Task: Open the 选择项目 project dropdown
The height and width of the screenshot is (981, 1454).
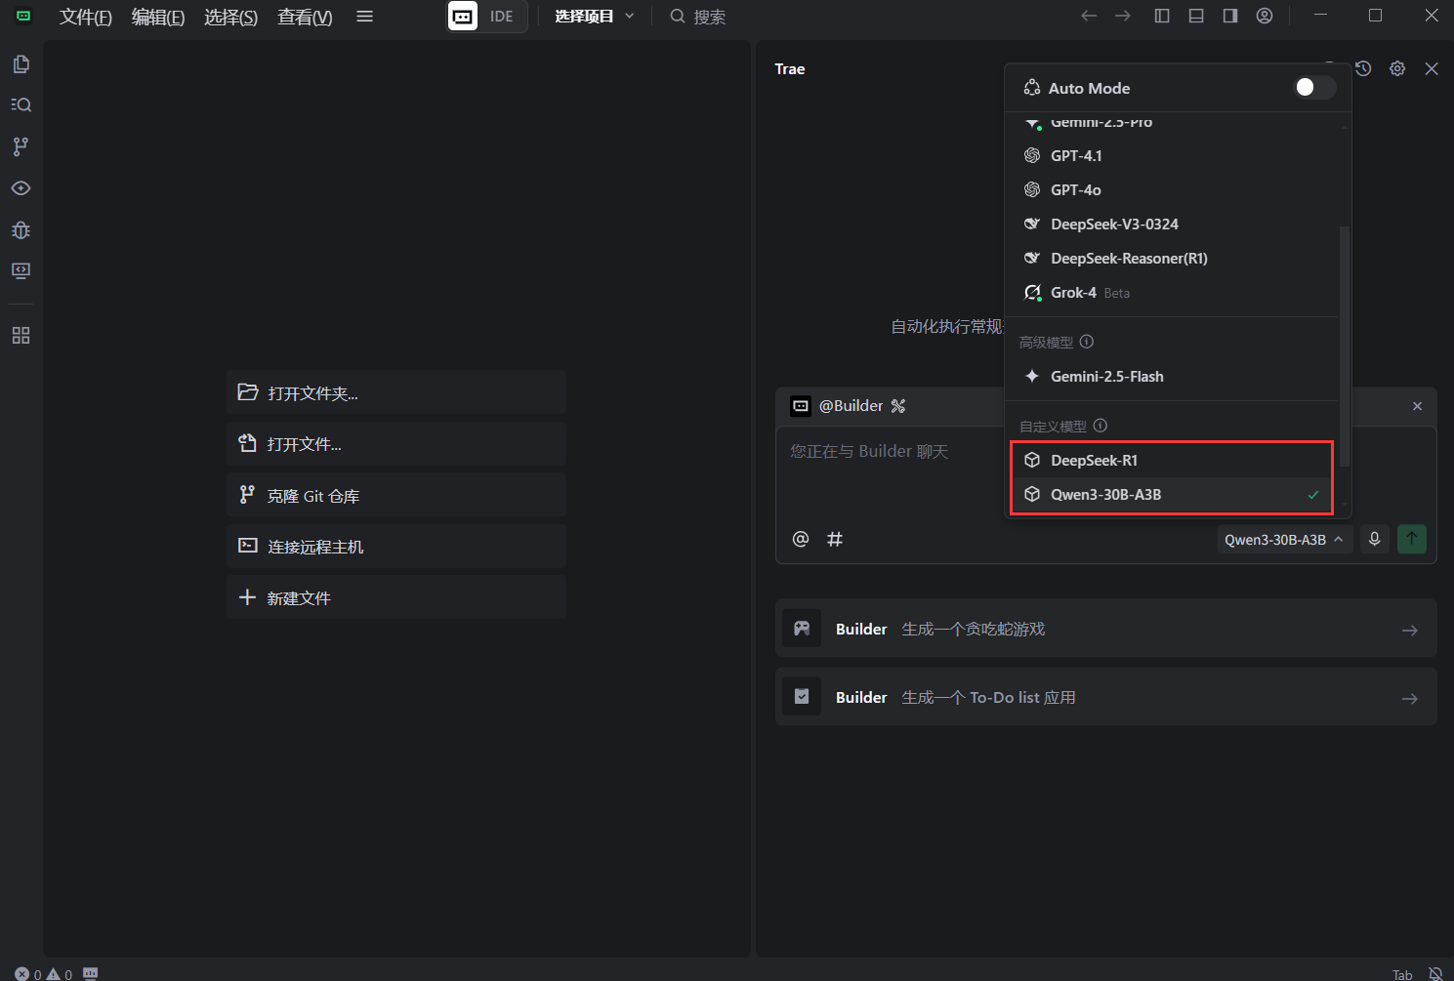Action: pos(594,17)
